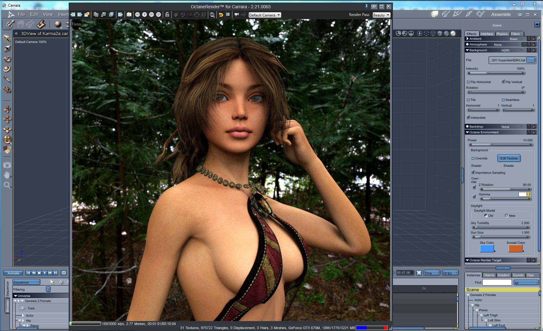Click the Find input field
The image size is (543, 331).
pyautogui.click(x=497, y=282)
